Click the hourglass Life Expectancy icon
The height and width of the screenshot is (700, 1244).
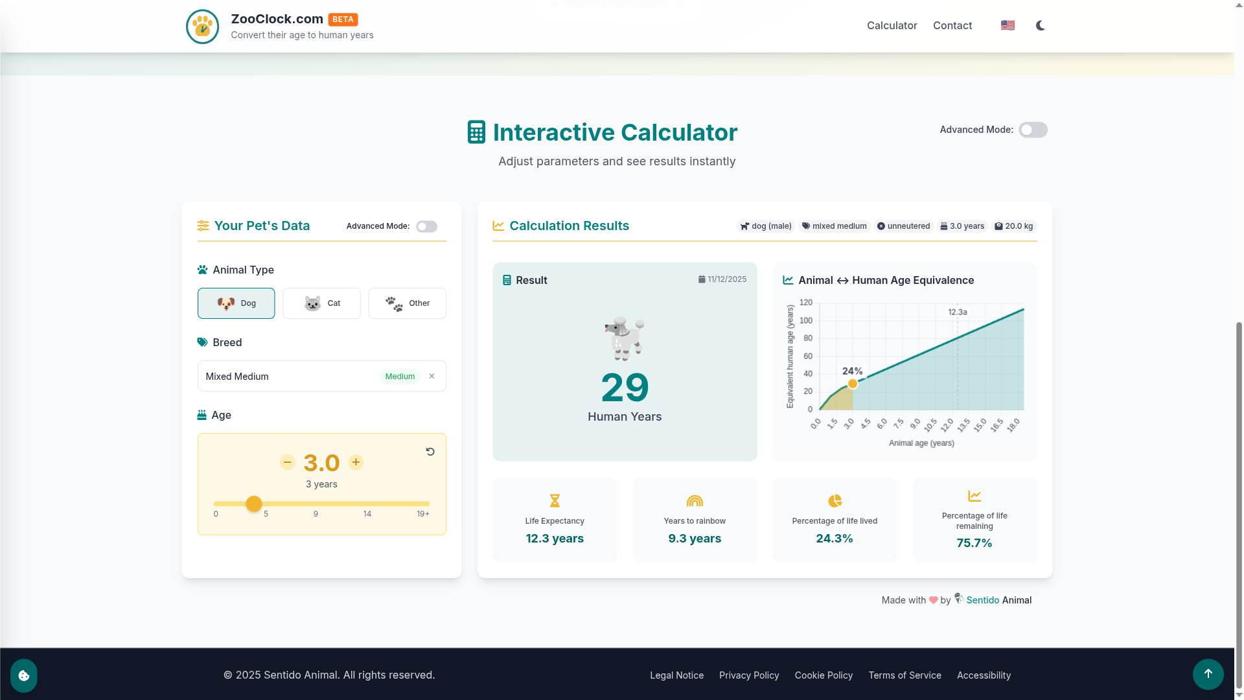point(555,500)
